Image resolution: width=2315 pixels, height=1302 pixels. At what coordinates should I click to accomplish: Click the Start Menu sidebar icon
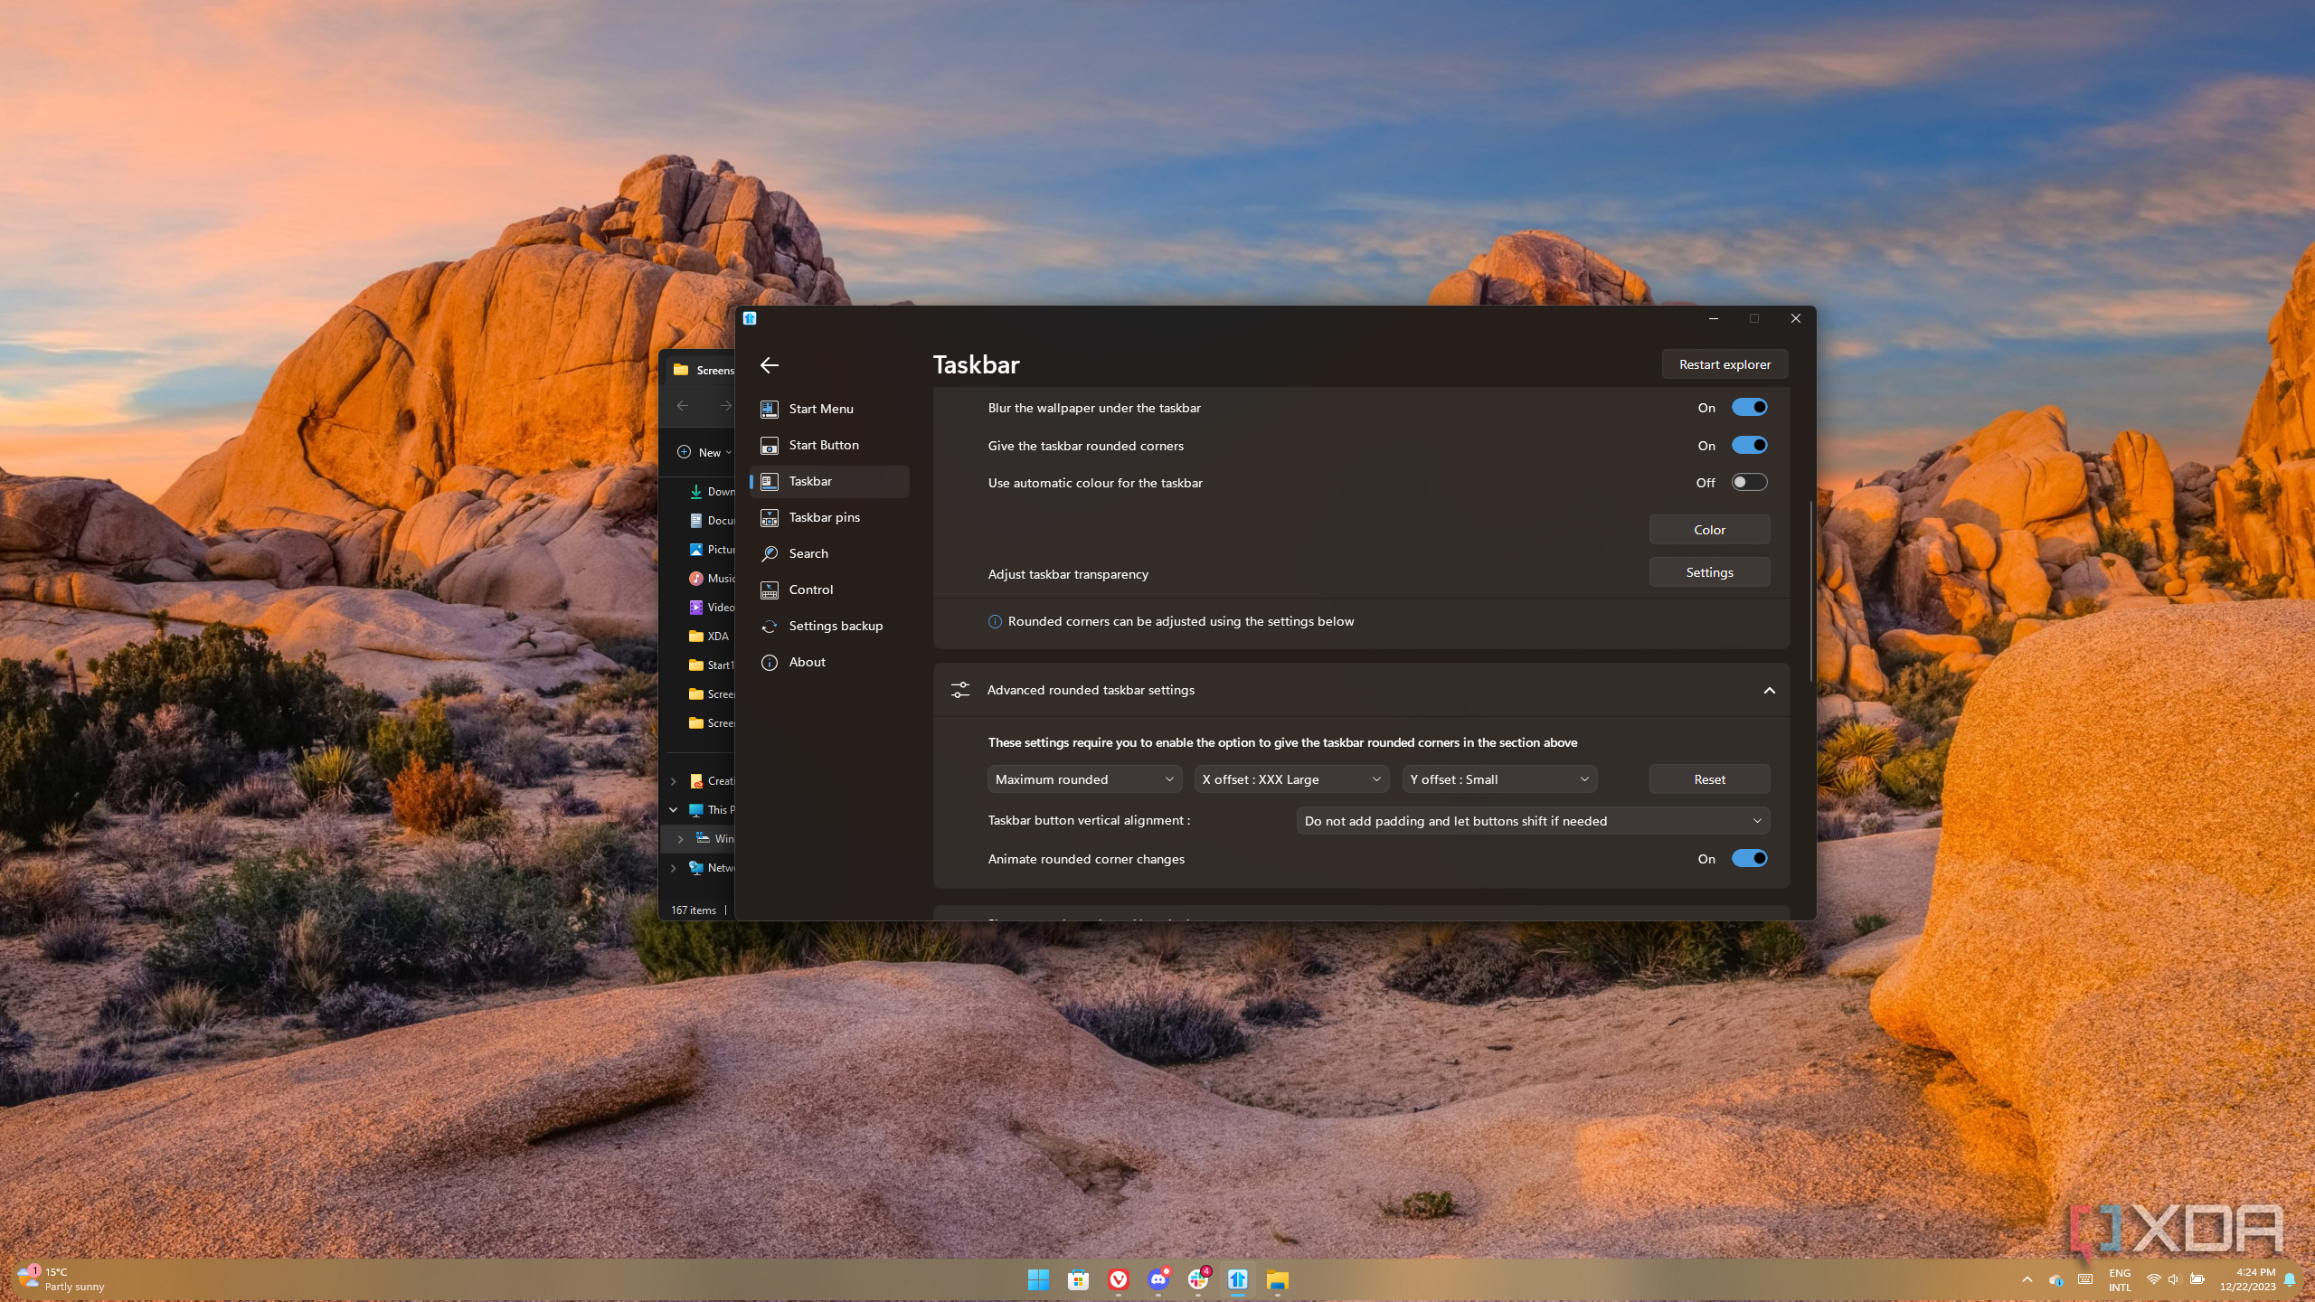coord(770,409)
